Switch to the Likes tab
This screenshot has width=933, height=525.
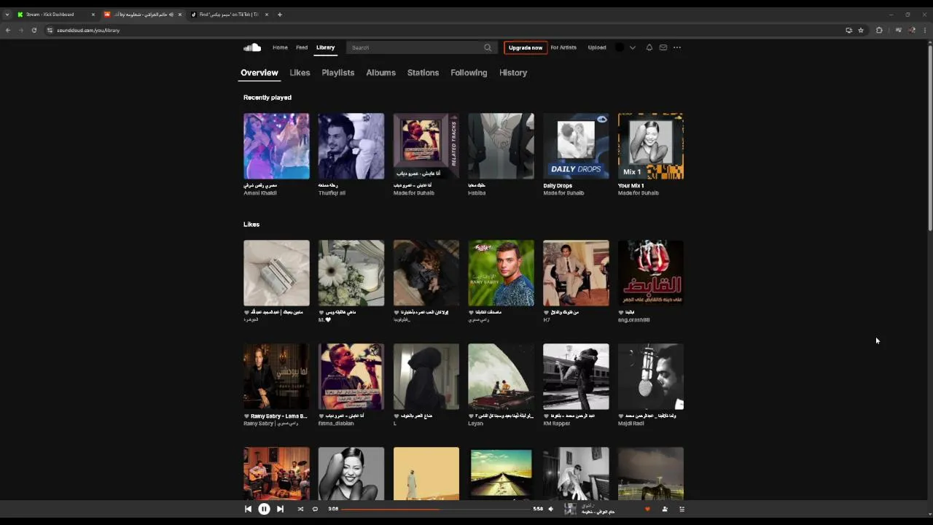(x=300, y=72)
